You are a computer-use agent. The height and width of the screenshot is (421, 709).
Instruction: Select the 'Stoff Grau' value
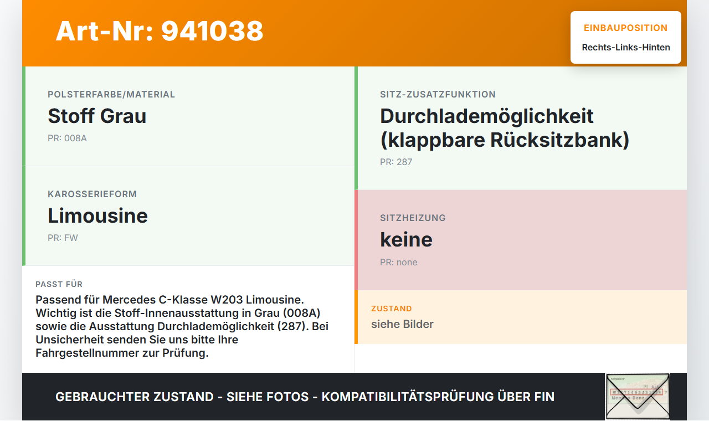point(97,116)
